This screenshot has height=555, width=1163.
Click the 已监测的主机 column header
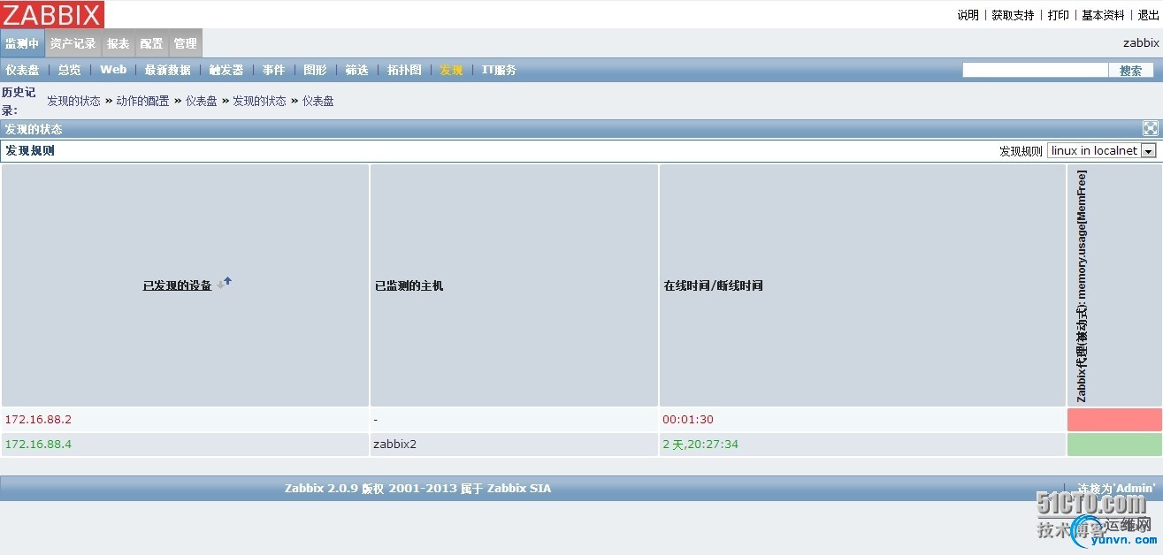[x=409, y=285]
